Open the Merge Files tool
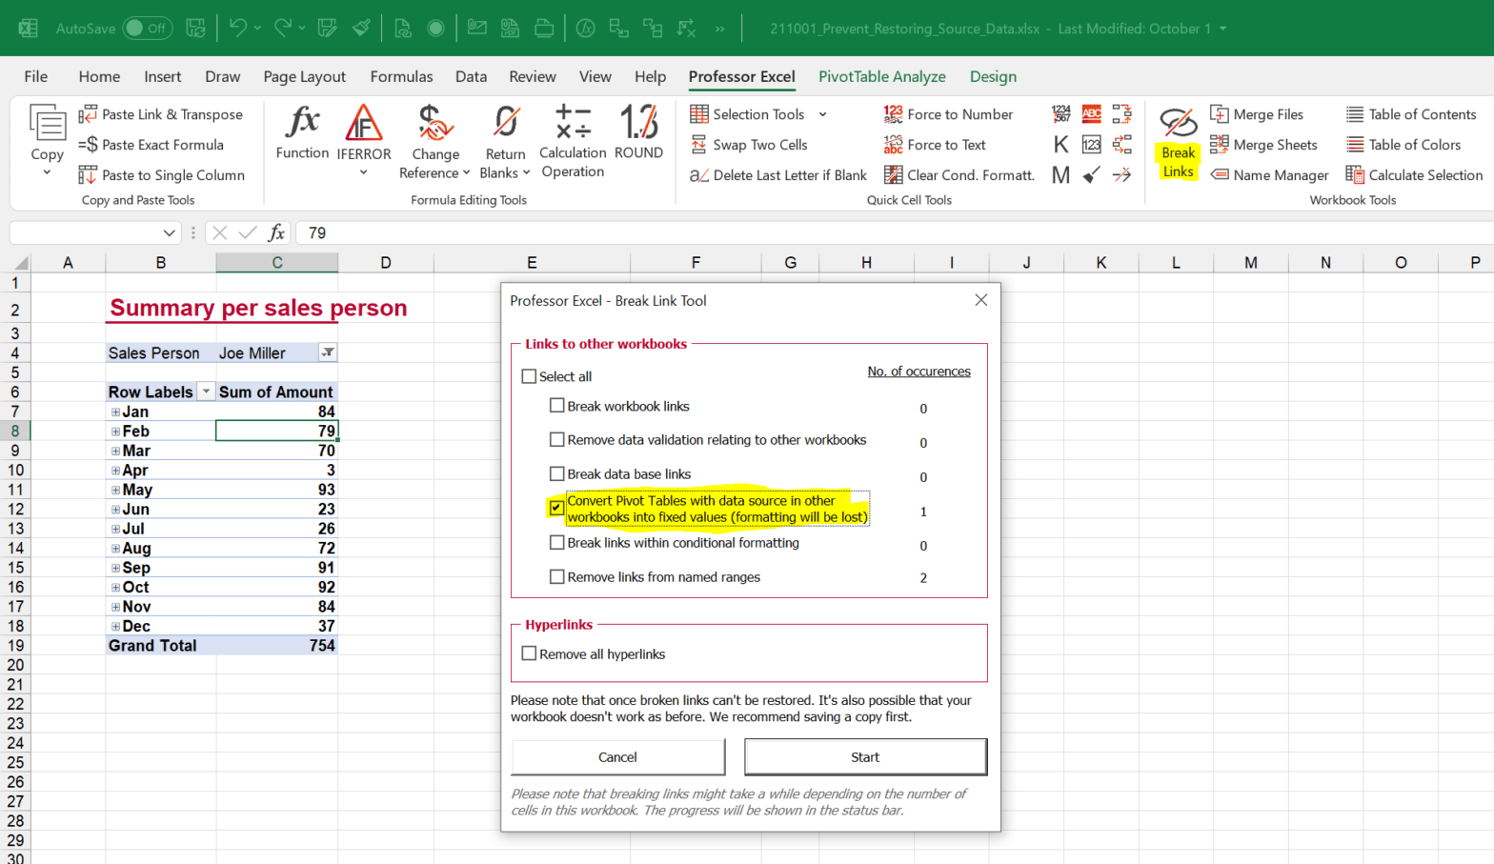 point(1257,114)
